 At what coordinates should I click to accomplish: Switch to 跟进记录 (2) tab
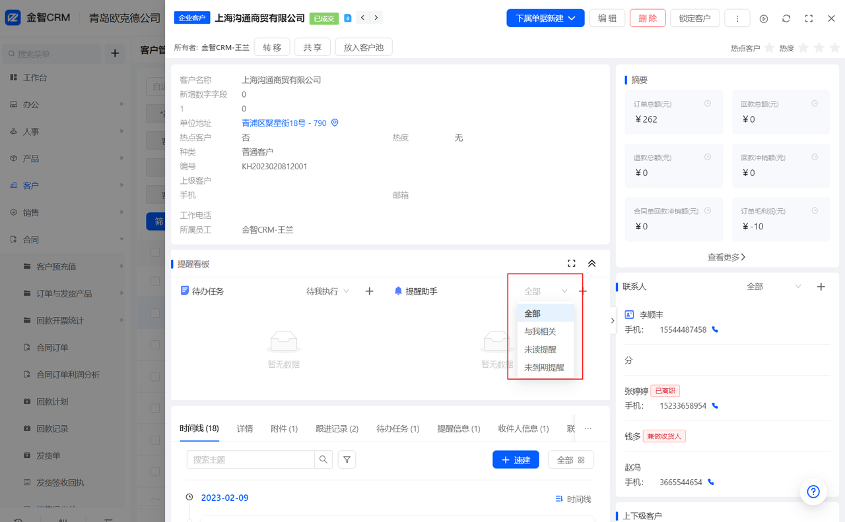tap(337, 428)
